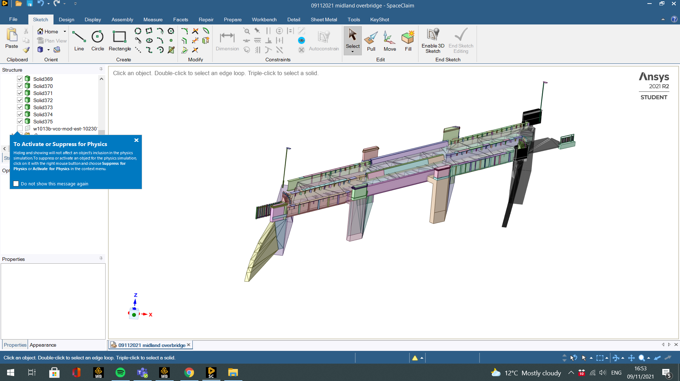
Task: Switch to the Design ribbon tab
Action: (66, 19)
